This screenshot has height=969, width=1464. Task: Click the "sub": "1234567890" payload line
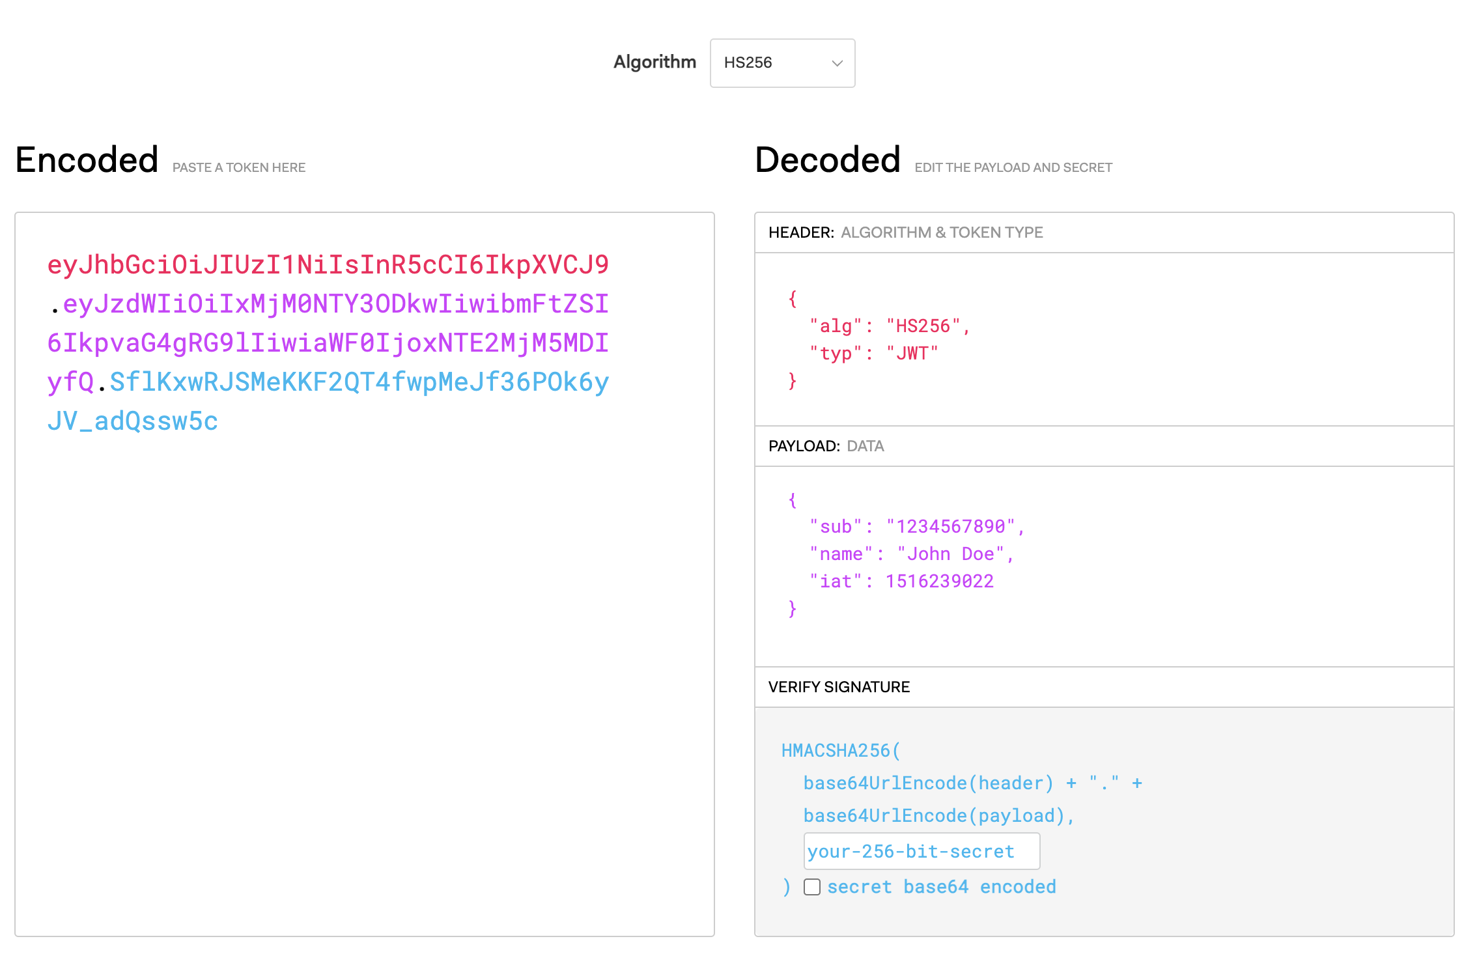click(918, 526)
